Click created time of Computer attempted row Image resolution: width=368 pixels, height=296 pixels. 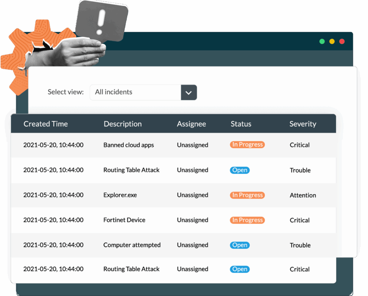click(53, 245)
